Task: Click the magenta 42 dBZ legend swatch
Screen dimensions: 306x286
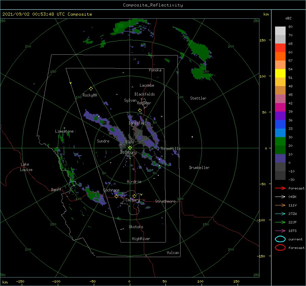Action: (x=280, y=107)
